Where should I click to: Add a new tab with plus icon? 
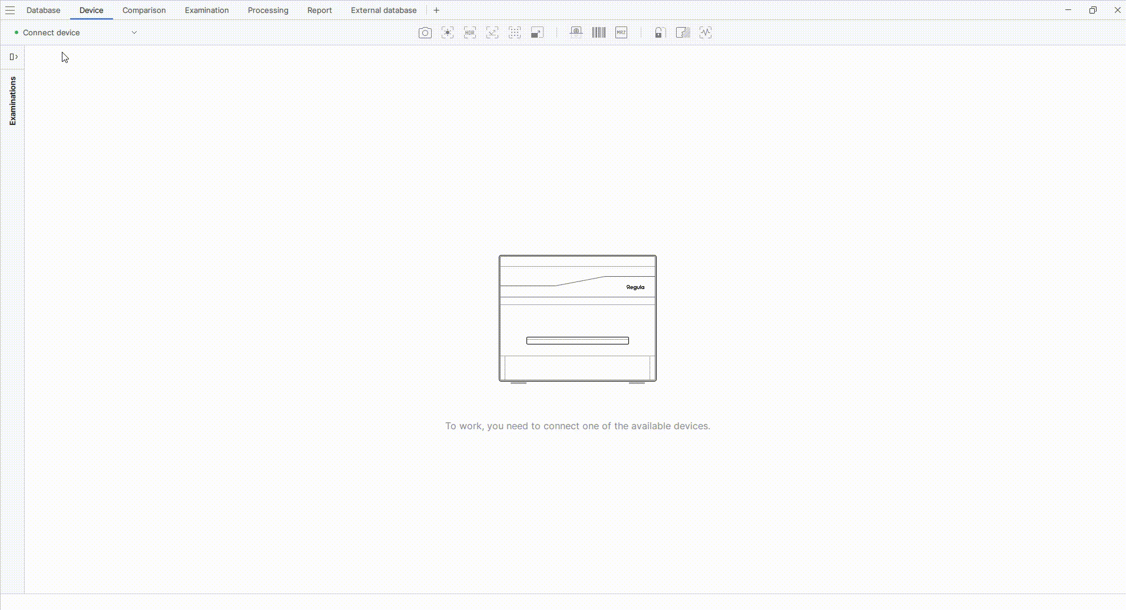pos(436,11)
